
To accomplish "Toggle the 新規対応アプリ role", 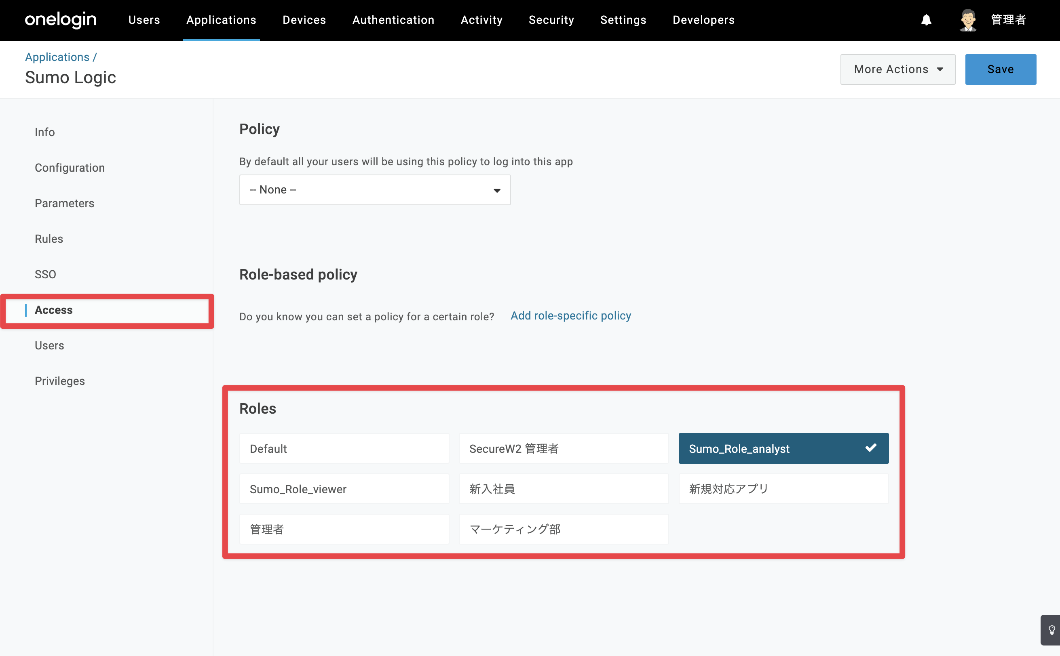I will pos(783,489).
